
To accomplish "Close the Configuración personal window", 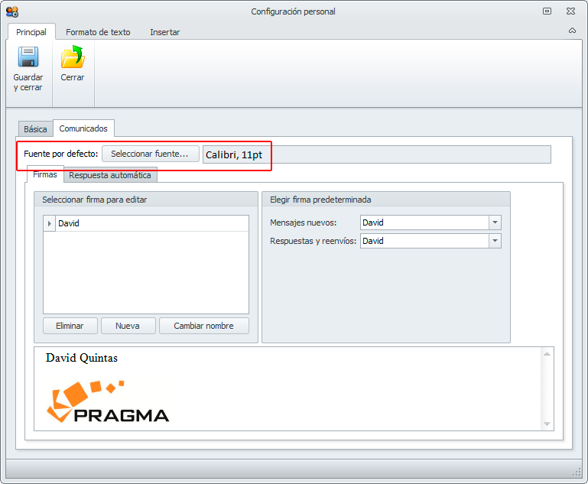I will pos(570,11).
